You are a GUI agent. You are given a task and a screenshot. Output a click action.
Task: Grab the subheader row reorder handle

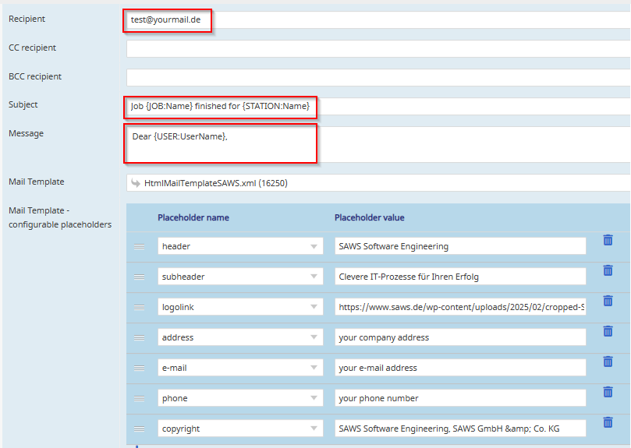[x=140, y=277]
